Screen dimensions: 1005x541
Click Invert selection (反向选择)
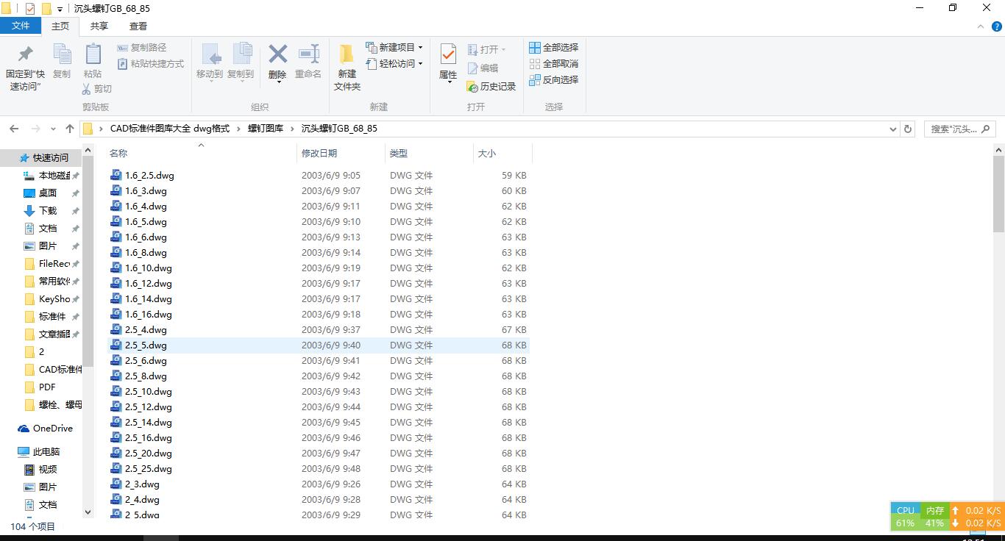pos(554,80)
